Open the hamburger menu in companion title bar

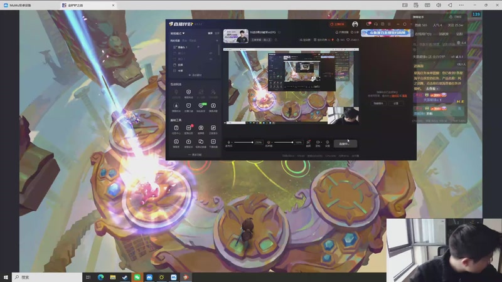tap(389, 24)
